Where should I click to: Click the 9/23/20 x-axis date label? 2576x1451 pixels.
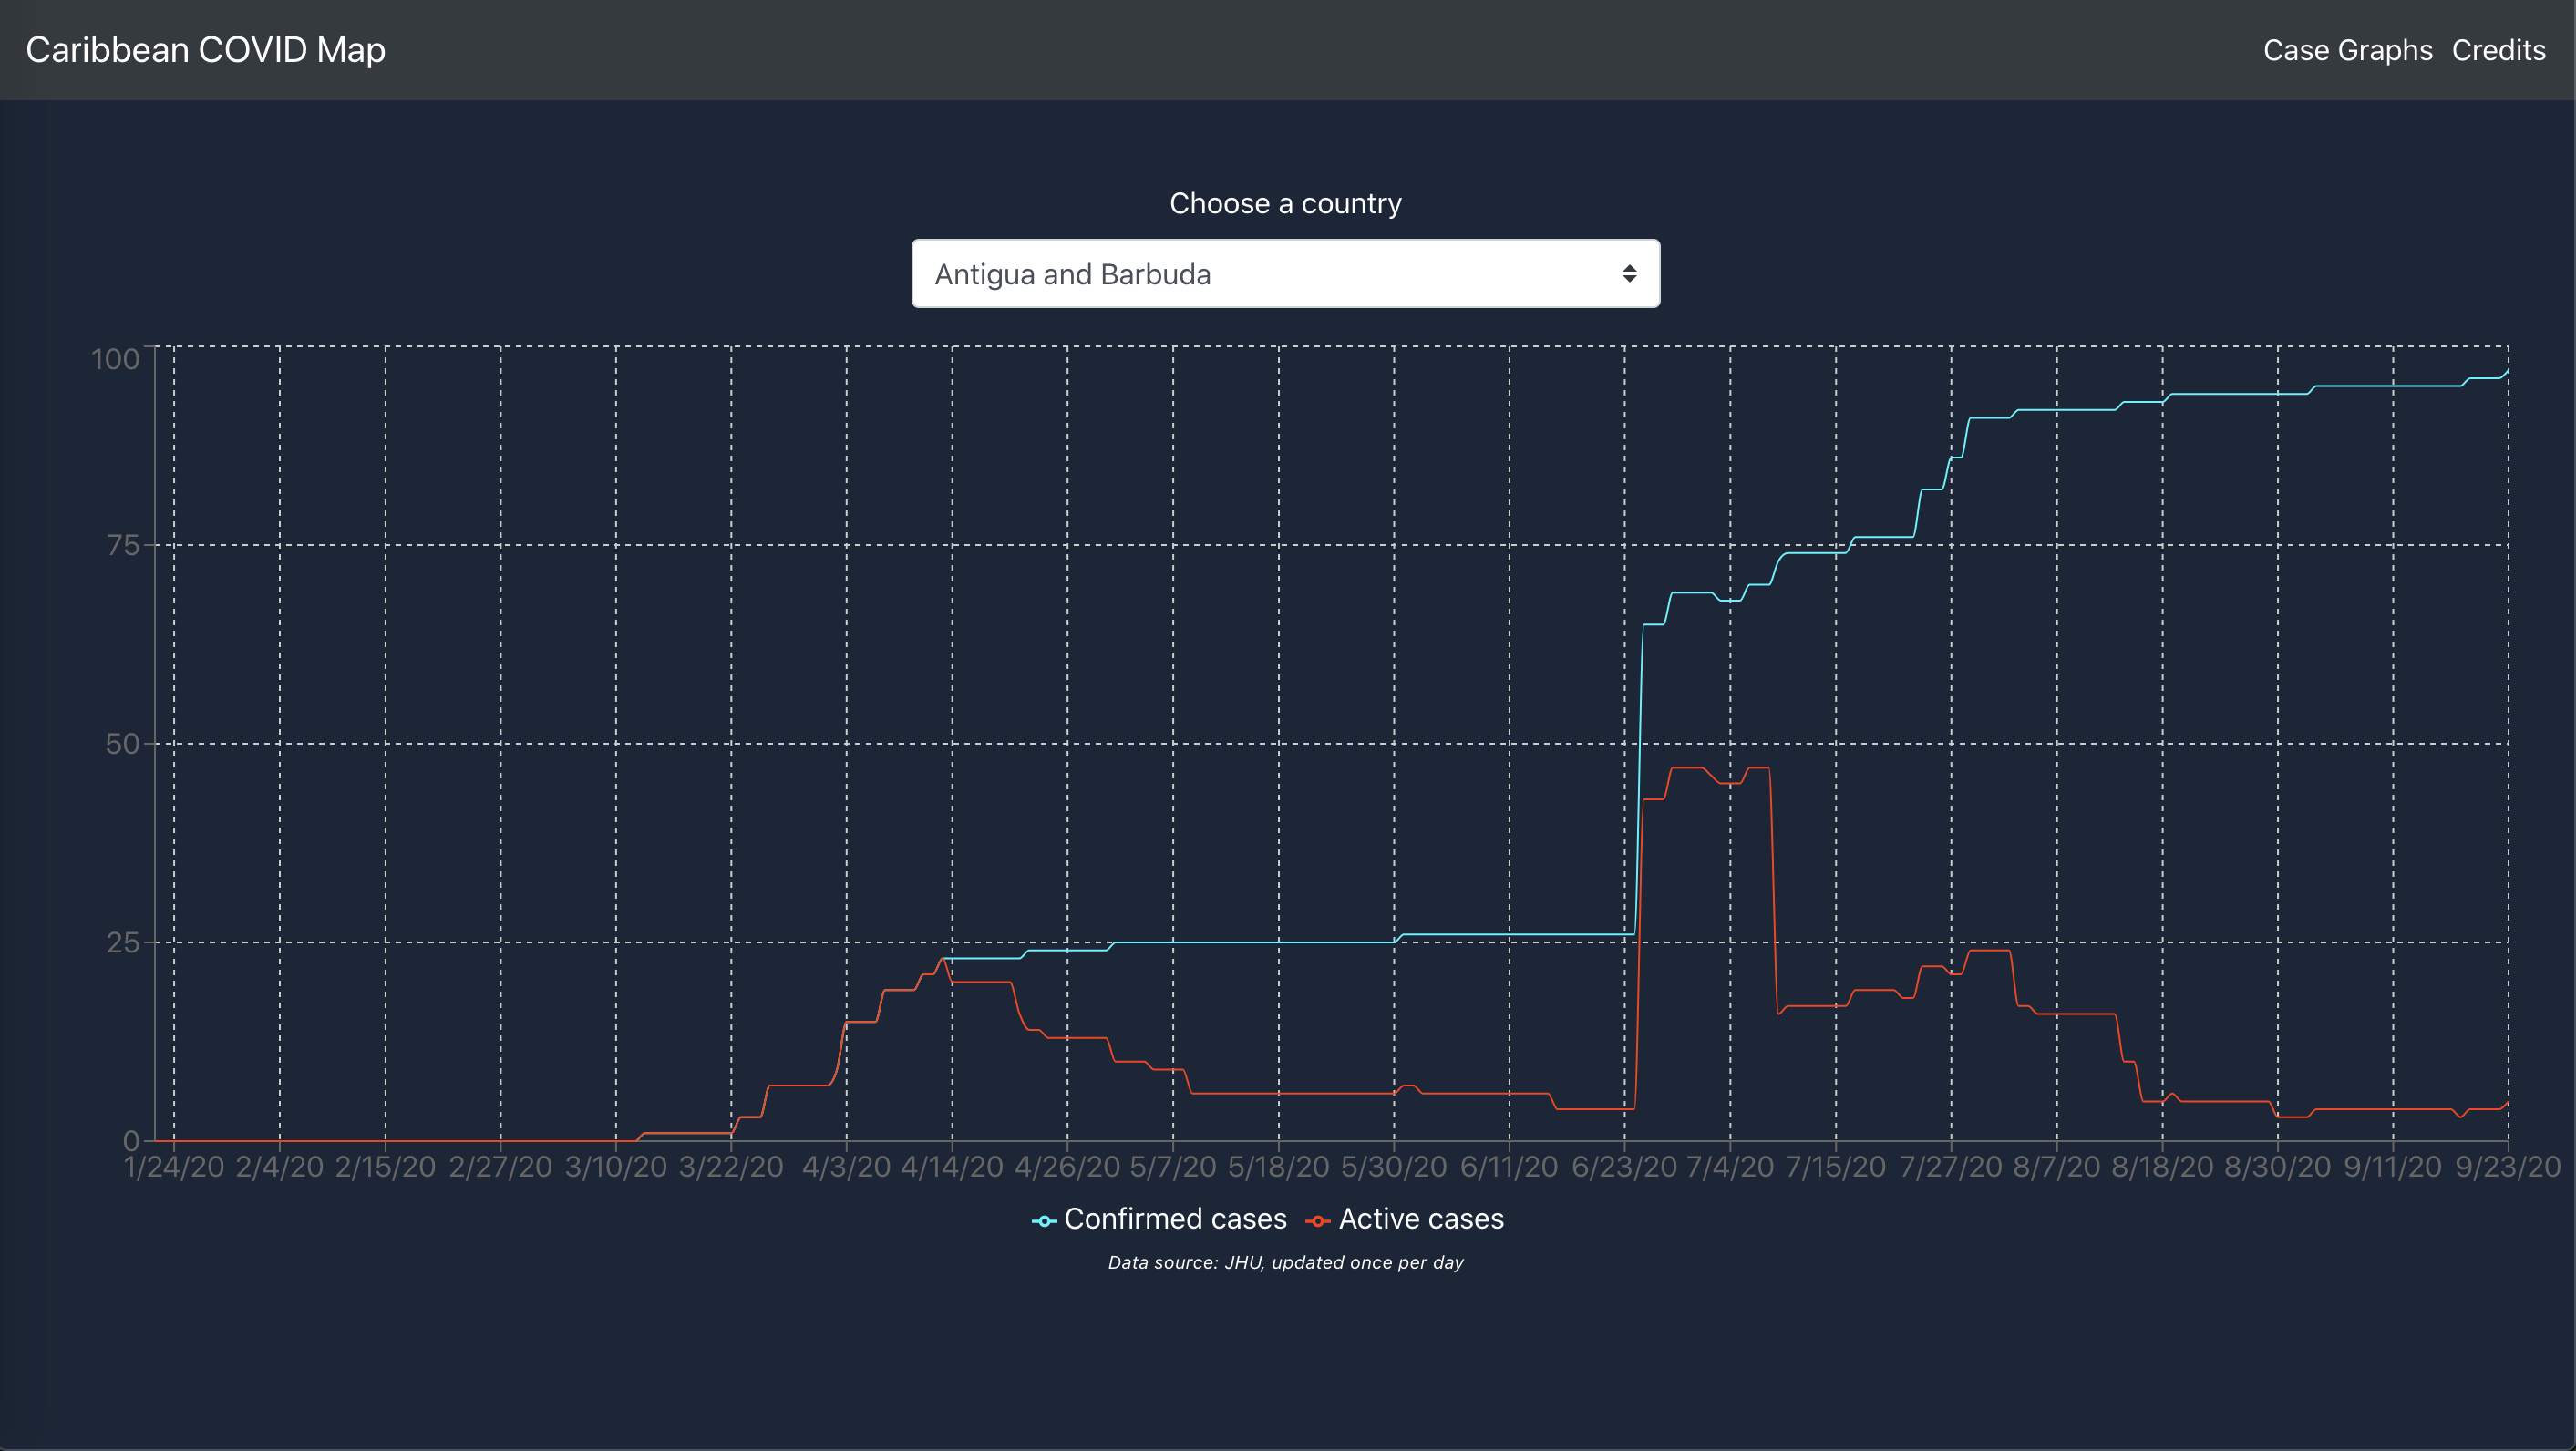2508,1167
